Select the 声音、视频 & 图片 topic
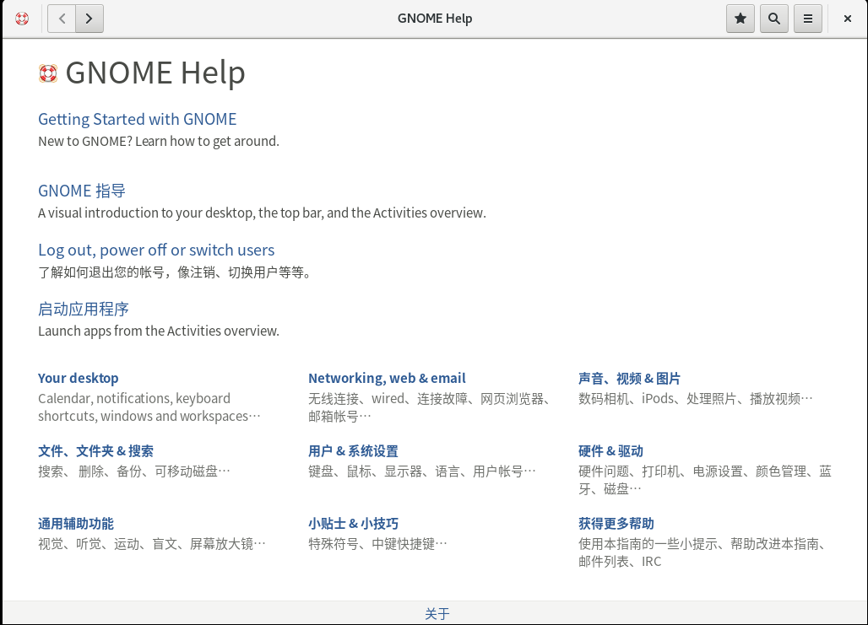The image size is (868, 625). [629, 378]
